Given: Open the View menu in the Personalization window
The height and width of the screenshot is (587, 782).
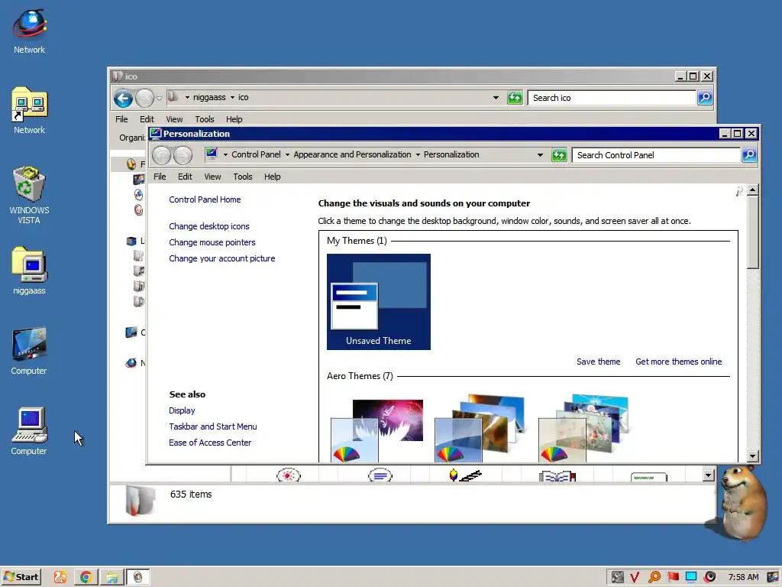Looking at the screenshot, I should coord(212,177).
